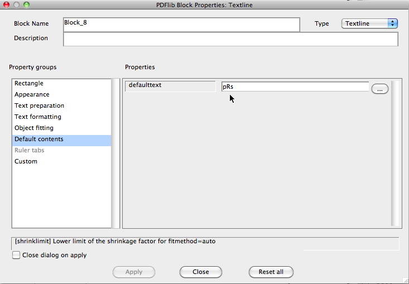
Task: Select the Custom property group
Action: 61,161
